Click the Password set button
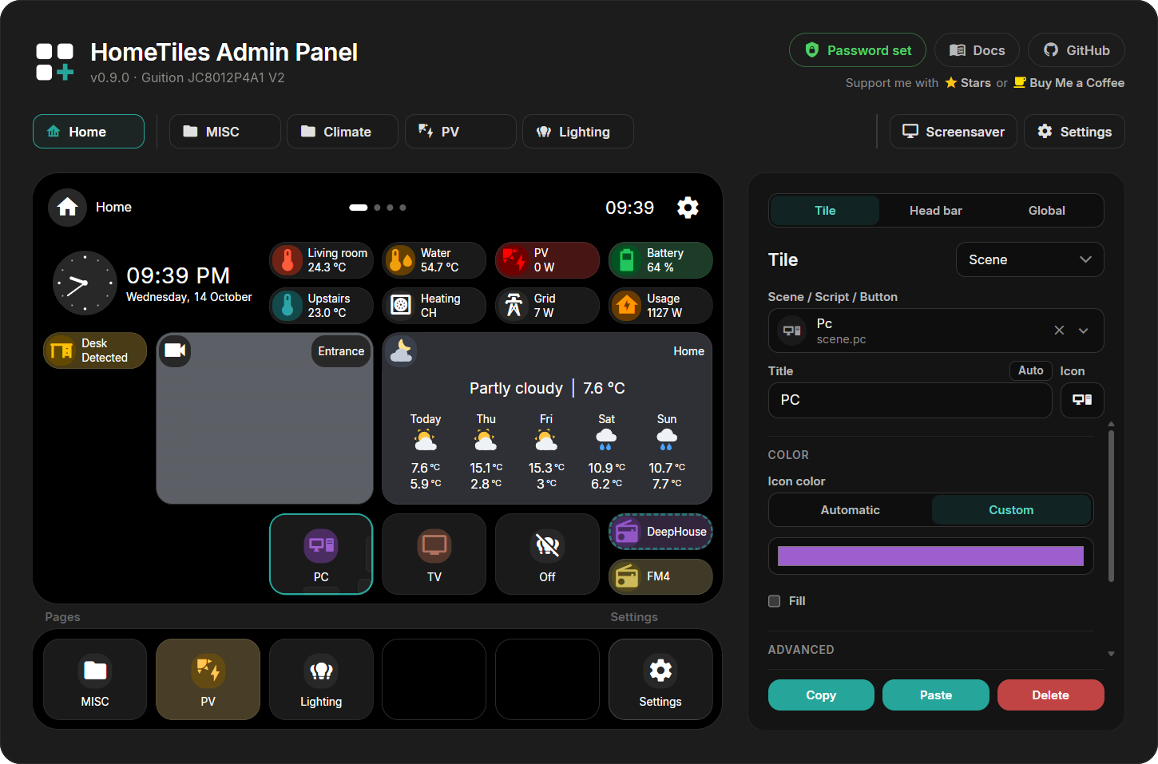 coord(858,50)
